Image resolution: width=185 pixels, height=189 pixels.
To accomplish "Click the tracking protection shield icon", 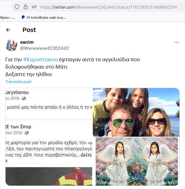I will (17, 7).
